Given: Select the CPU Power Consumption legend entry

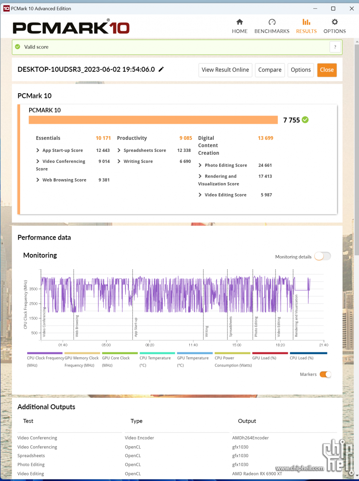Looking at the screenshot, I should [232, 360].
